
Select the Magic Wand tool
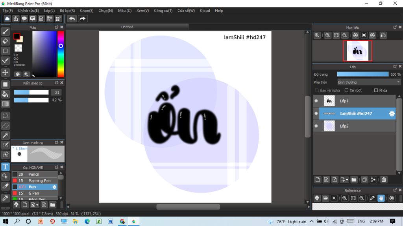coord(6,135)
